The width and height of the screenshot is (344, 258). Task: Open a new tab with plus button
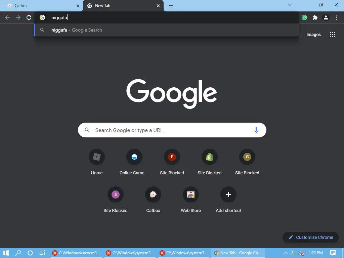click(x=171, y=6)
